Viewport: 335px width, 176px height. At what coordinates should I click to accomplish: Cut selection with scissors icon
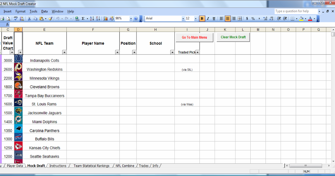coord(29,18)
